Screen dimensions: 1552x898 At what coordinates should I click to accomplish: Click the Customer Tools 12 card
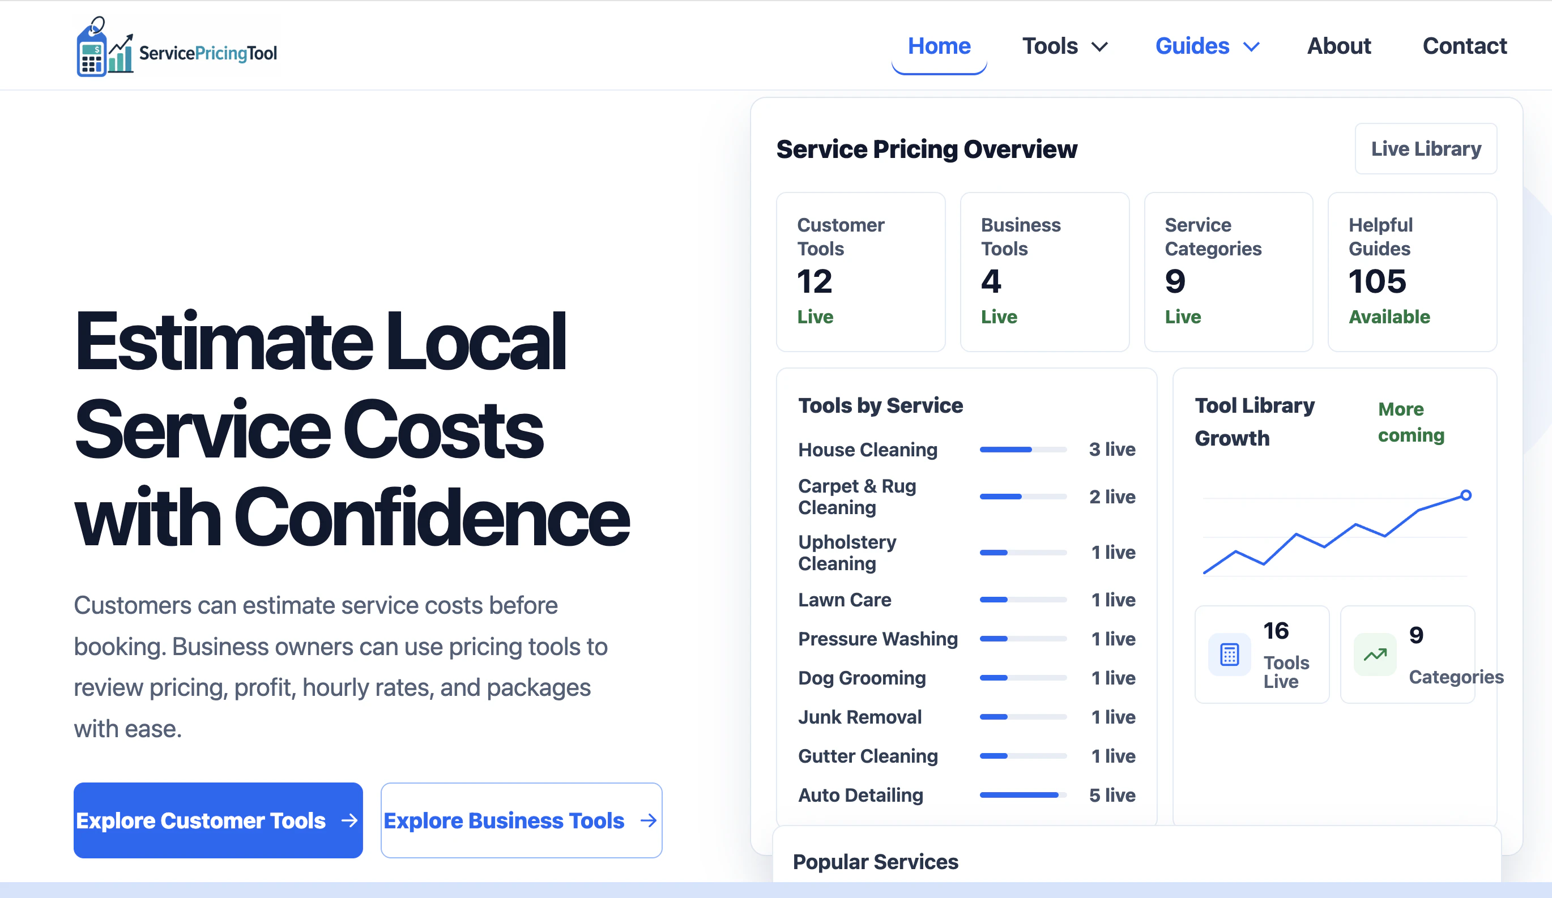coord(860,271)
